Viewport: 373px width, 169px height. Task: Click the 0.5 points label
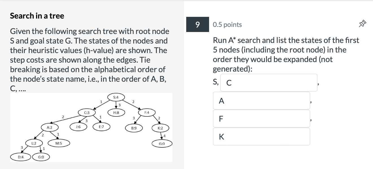[x=227, y=25]
